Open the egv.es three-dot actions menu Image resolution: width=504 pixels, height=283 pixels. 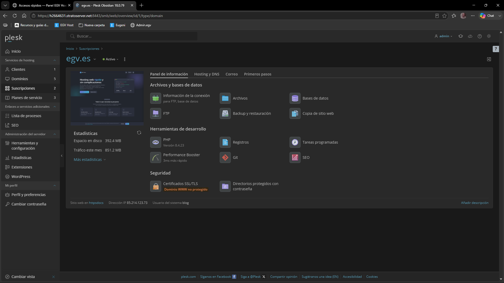125,59
